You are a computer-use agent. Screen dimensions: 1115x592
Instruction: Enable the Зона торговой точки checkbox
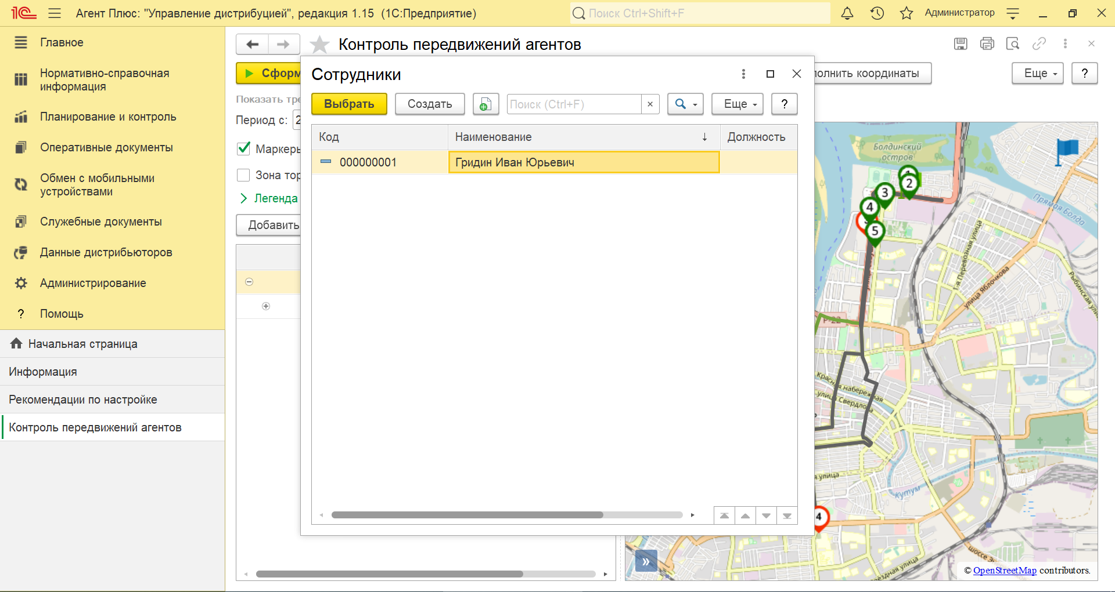244,175
